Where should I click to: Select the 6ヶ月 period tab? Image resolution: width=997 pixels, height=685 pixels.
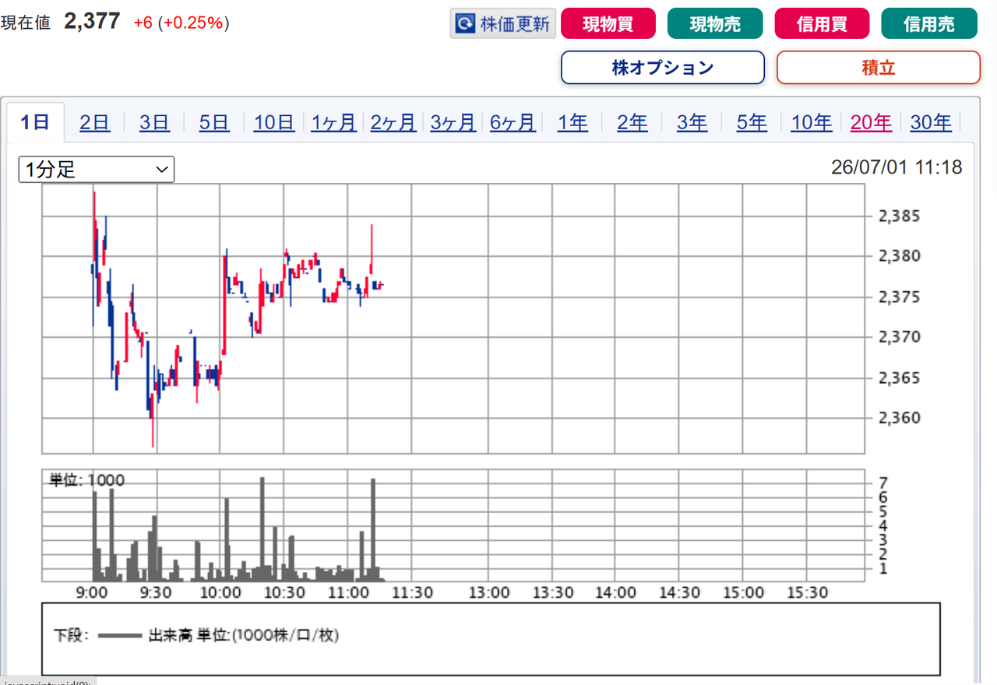point(513,122)
